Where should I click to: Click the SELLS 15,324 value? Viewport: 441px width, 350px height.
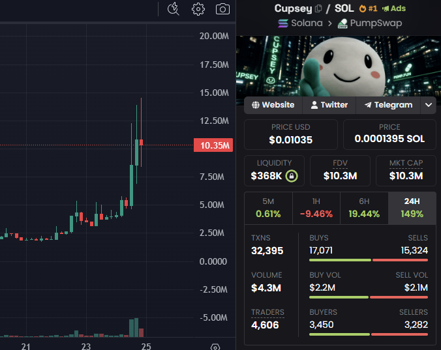click(x=414, y=250)
